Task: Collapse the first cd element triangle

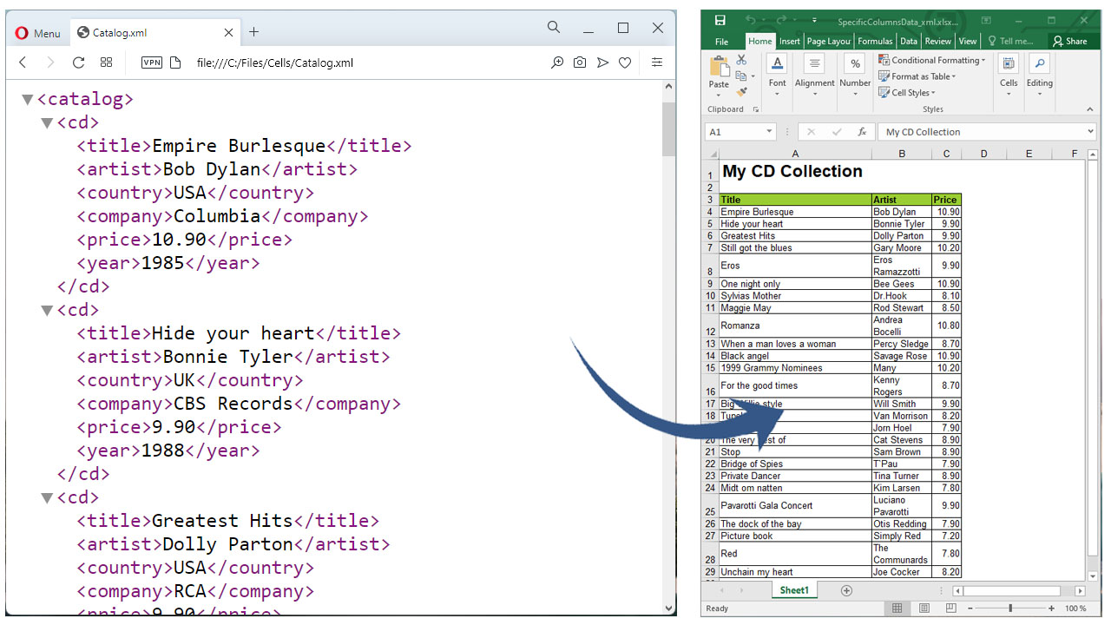Action: [x=47, y=122]
